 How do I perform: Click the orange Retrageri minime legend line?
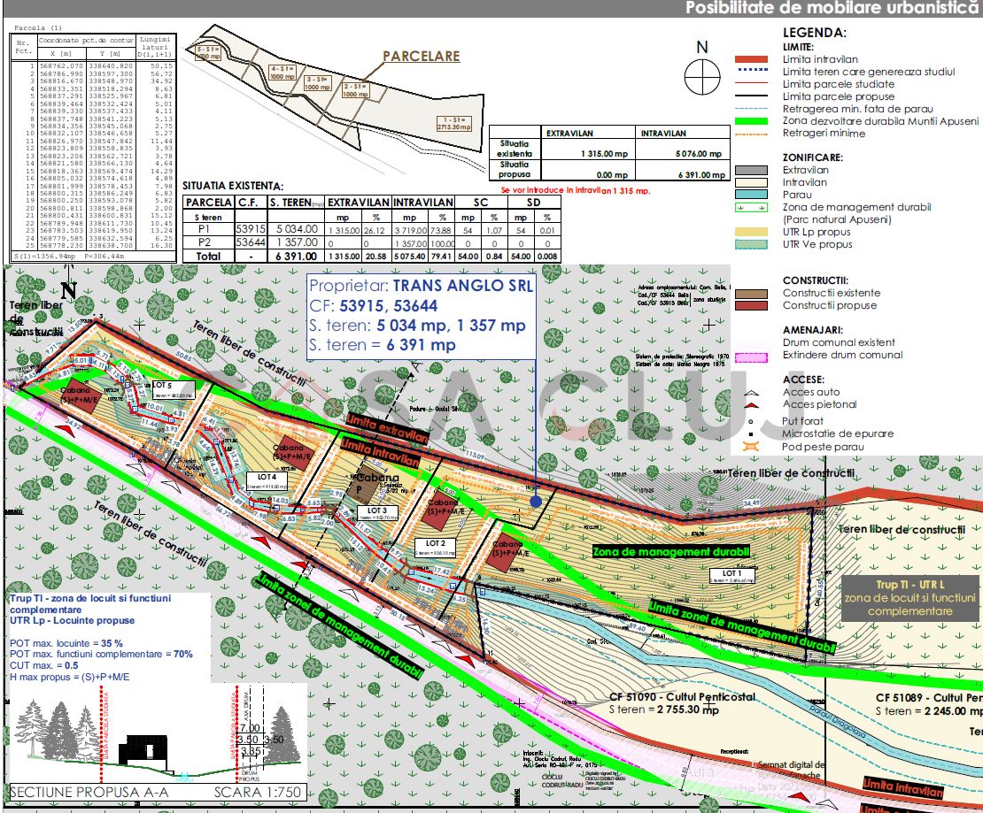point(751,134)
